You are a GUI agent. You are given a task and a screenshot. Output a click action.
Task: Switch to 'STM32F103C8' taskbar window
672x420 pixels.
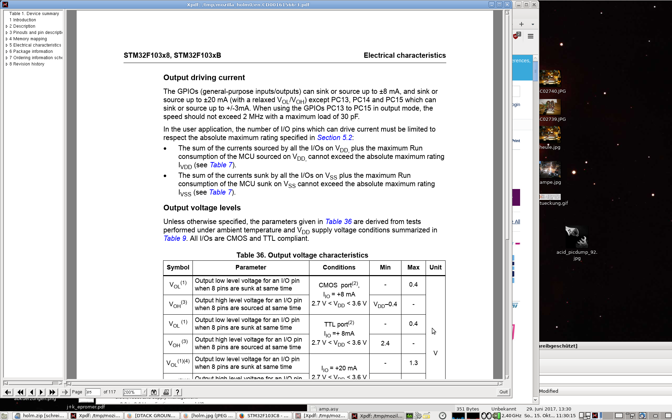pos(265,416)
